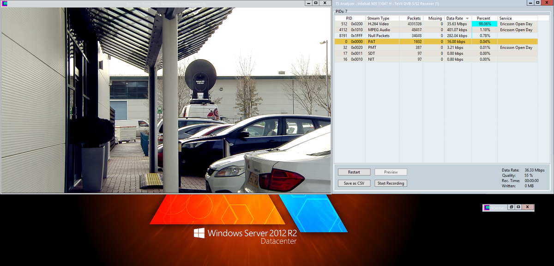The image size is (554, 266).
Task: Click the 98.06% percent bar cell
Action: point(484,24)
